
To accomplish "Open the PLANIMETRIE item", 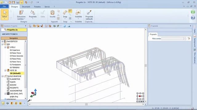I will [x=15, y=79].
